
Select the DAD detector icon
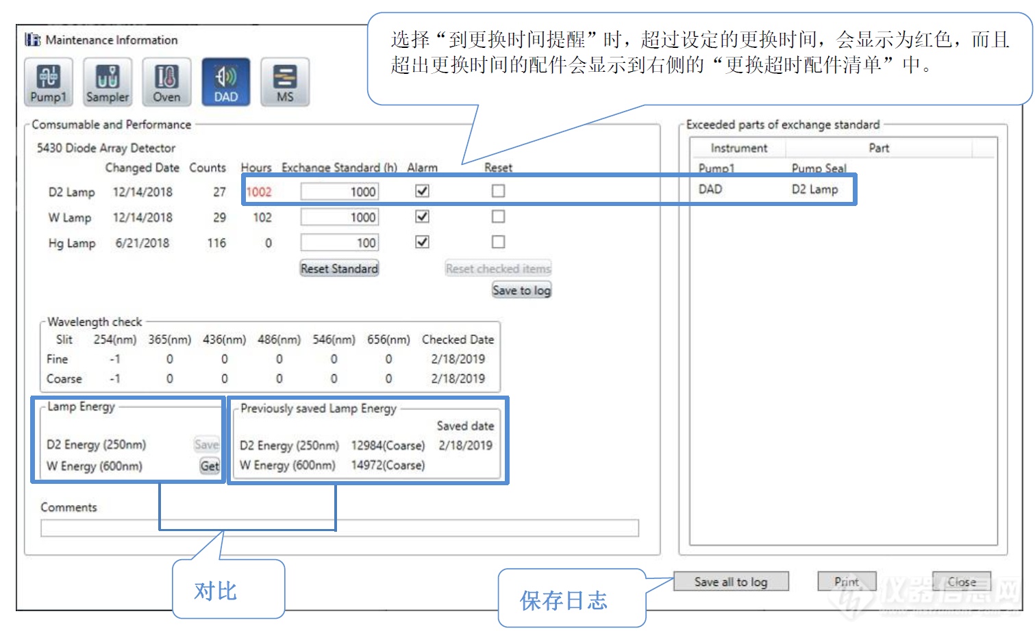click(x=226, y=82)
